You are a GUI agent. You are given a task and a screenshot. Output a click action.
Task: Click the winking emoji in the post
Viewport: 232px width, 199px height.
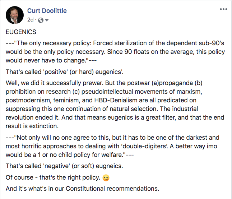(x=106, y=178)
